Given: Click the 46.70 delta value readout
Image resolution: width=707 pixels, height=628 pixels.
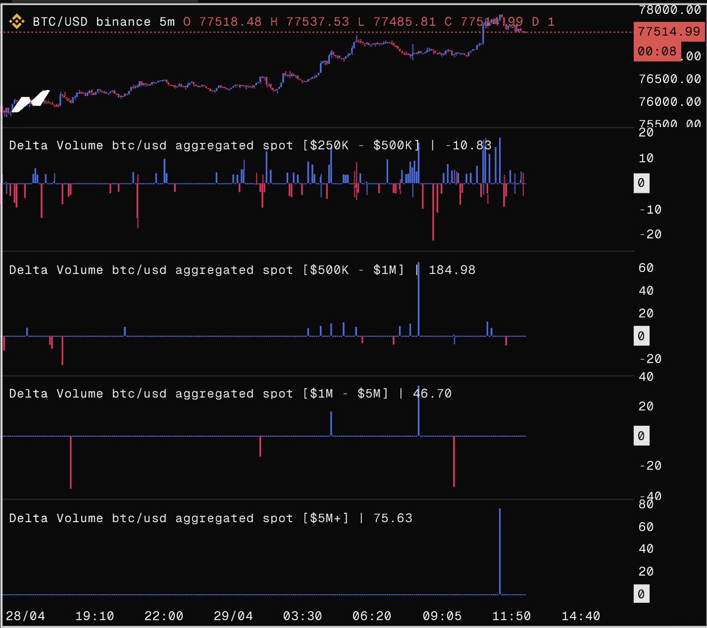Looking at the screenshot, I should coord(432,394).
